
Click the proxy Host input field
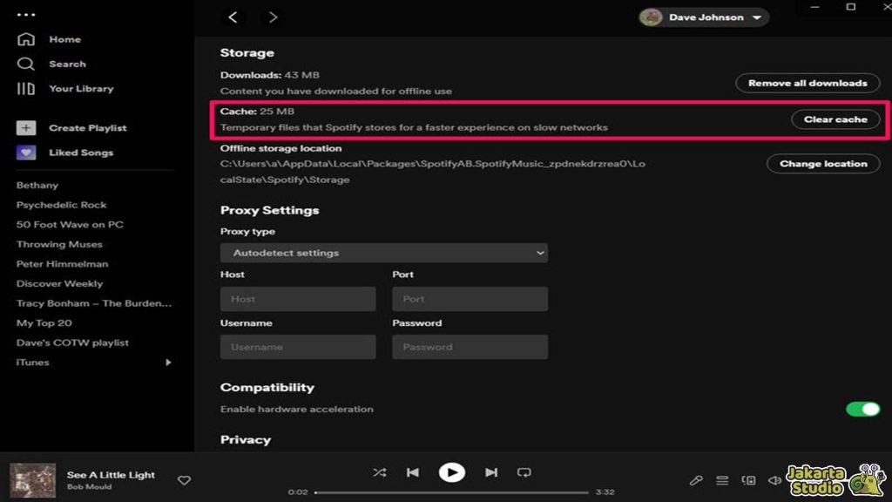298,299
